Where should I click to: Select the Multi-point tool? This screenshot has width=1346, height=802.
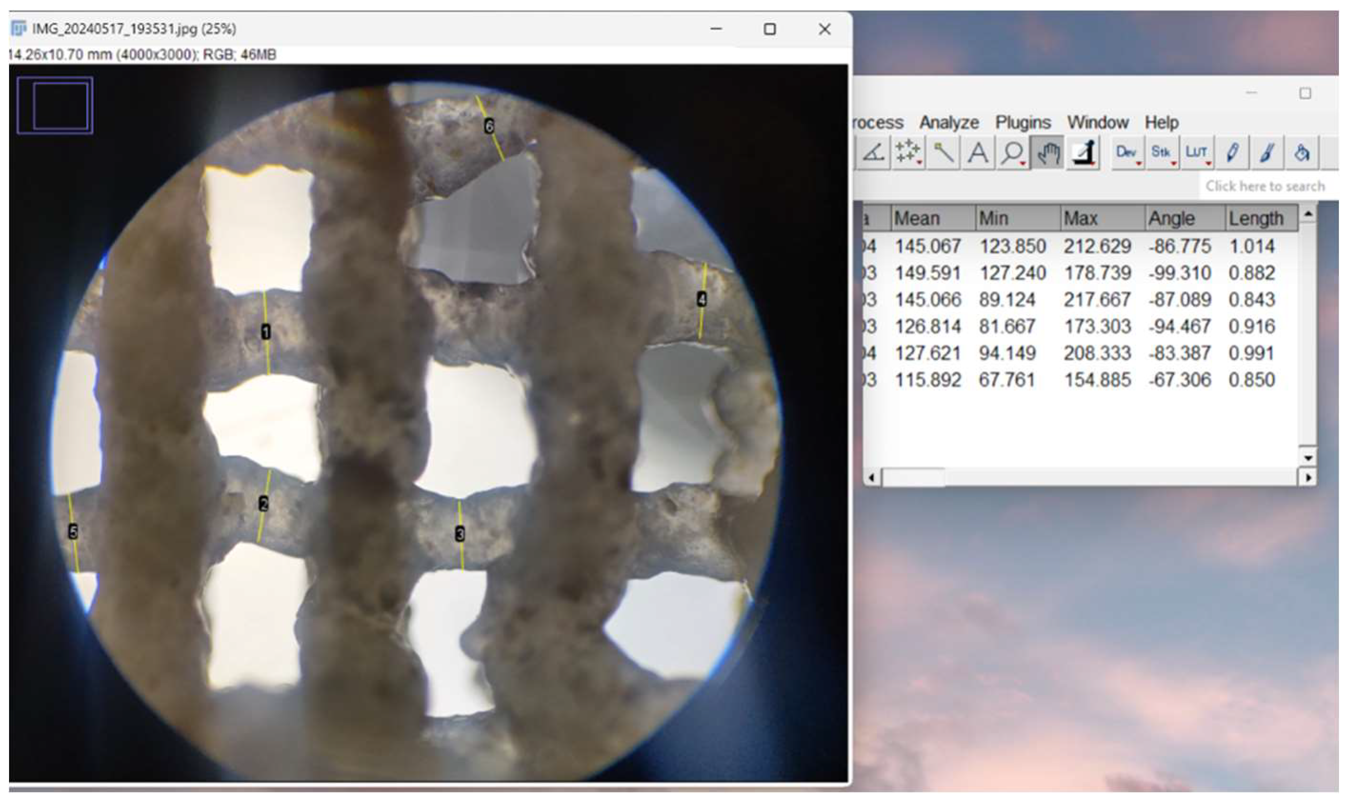coord(907,153)
